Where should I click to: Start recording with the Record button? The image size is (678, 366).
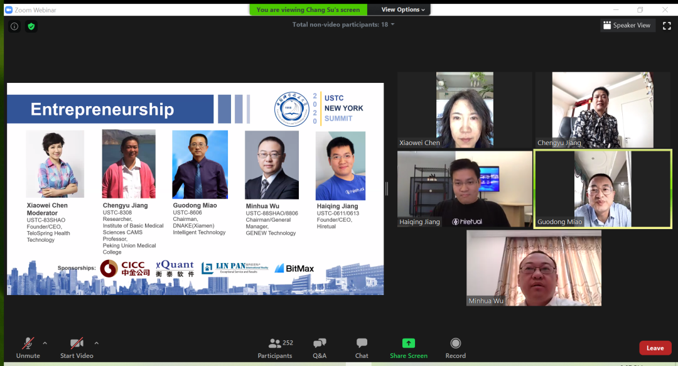455,348
